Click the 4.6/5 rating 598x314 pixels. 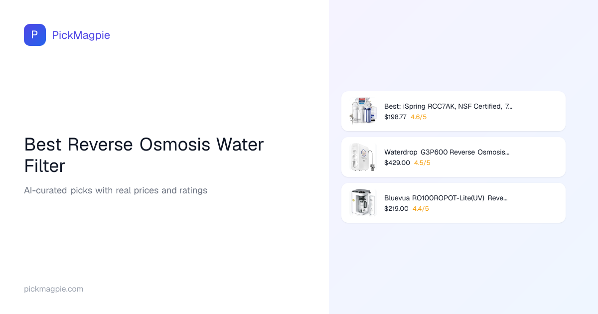(x=419, y=117)
